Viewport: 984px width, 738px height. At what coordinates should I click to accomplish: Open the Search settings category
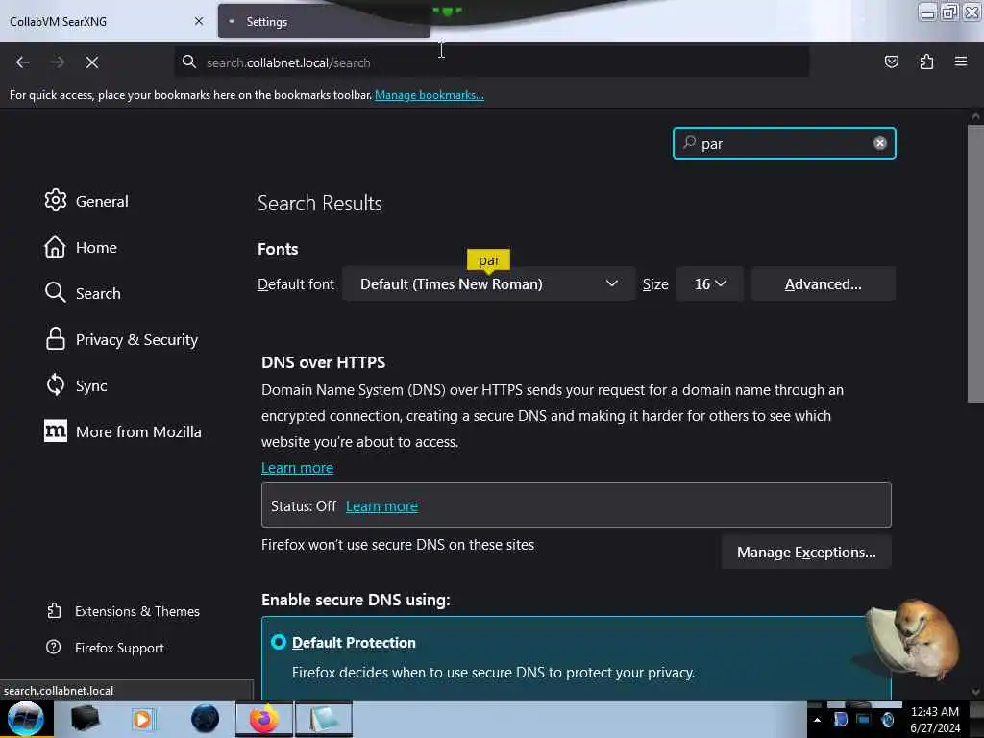pyautogui.click(x=98, y=293)
